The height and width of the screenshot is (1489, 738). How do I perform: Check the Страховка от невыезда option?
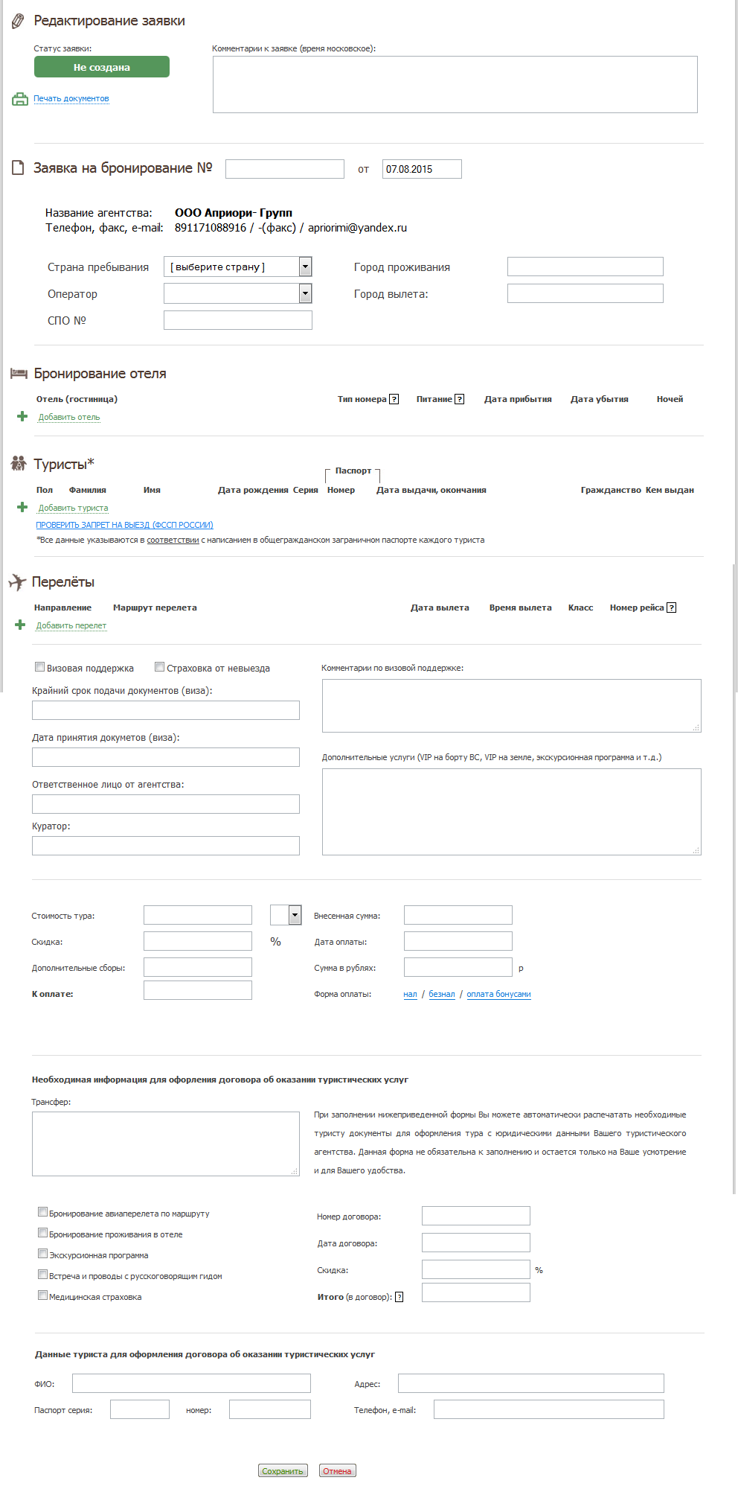coord(159,667)
